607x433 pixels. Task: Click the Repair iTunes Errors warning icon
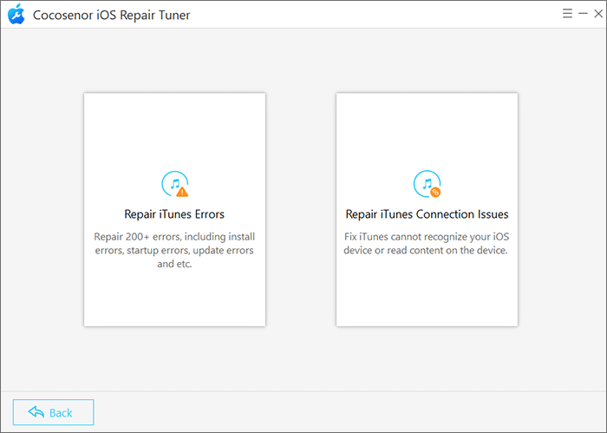pos(175,184)
